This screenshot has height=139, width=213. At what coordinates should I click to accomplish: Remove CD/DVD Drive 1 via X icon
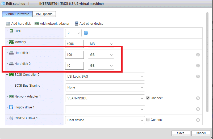click(198, 120)
